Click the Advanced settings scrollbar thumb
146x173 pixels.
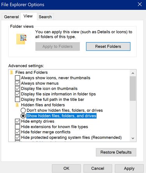pos(133,88)
